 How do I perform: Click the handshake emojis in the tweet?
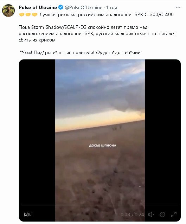tap(28, 14)
